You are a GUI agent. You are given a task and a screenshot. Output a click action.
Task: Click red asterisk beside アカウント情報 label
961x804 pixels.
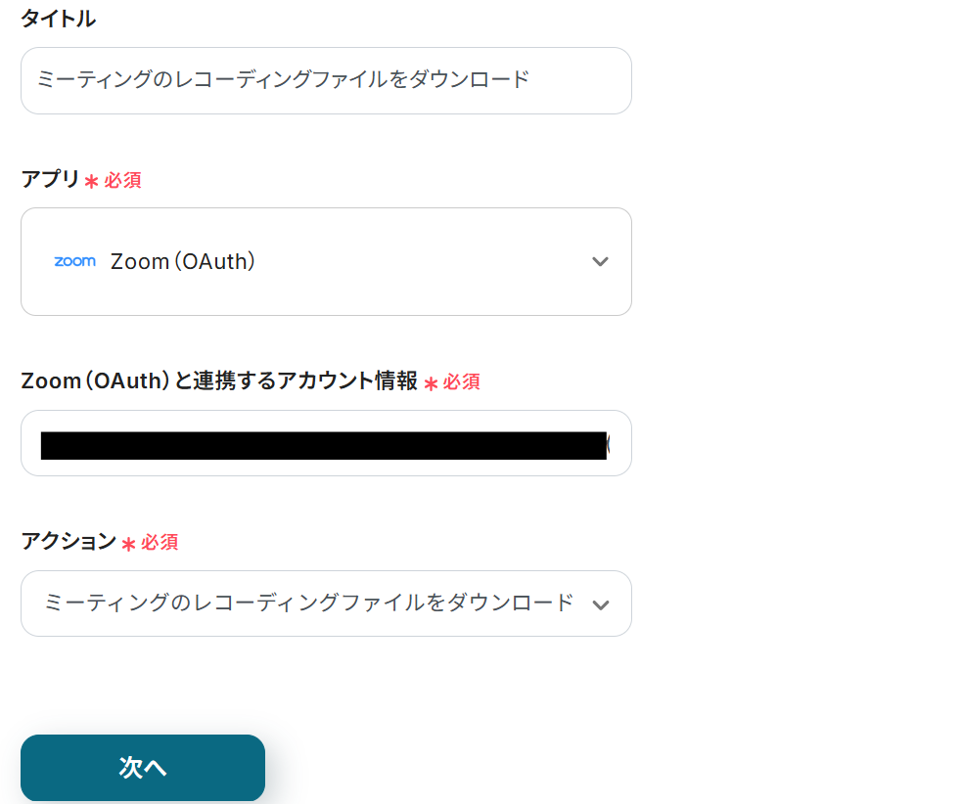tap(431, 383)
